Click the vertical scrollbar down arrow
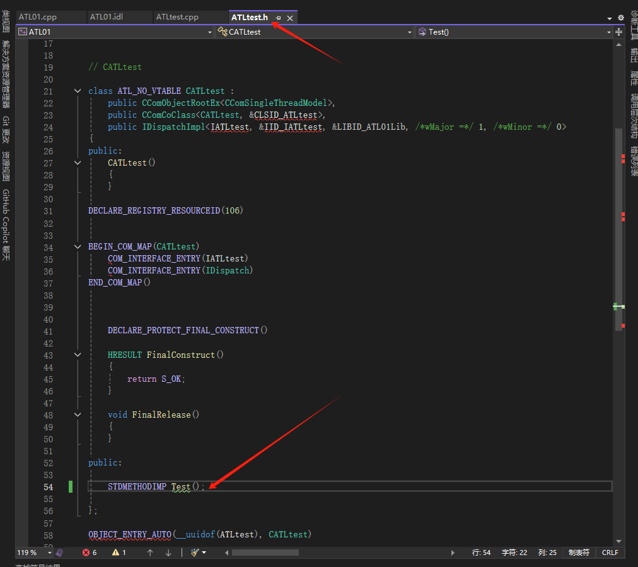This screenshot has width=638, height=567. (x=619, y=541)
